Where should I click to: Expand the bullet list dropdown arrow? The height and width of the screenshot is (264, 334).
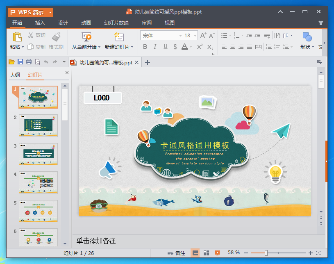click(x=230, y=36)
